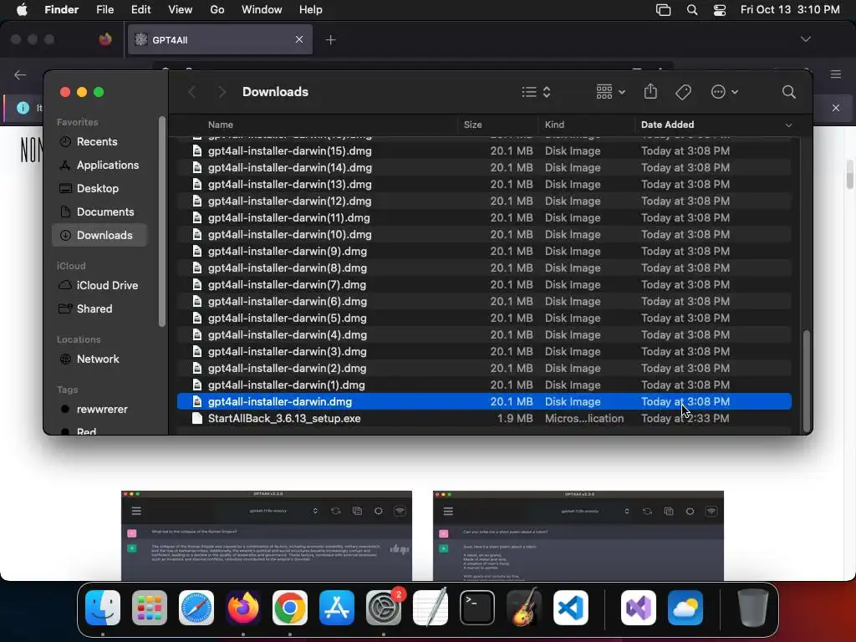Open the Group By dropdown in Finder
Image resolution: width=856 pixels, height=642 pixels.
(610, 92)
